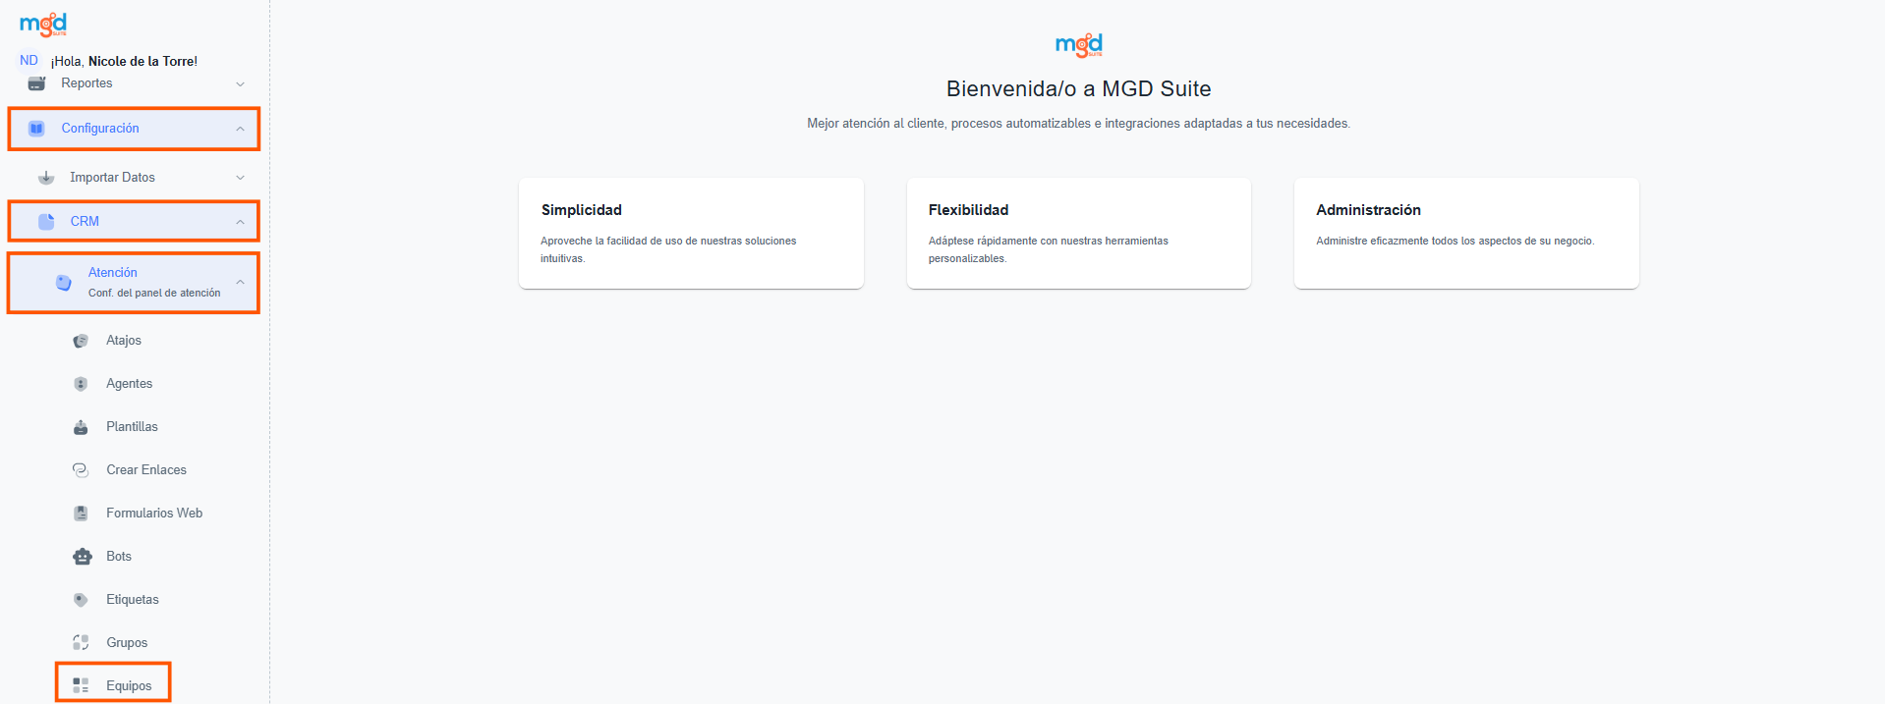Collapse the Atención panel chevron

click(x=240, y=282)
